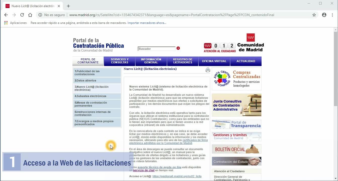Open the Actualidad menu

coord(246,61)
